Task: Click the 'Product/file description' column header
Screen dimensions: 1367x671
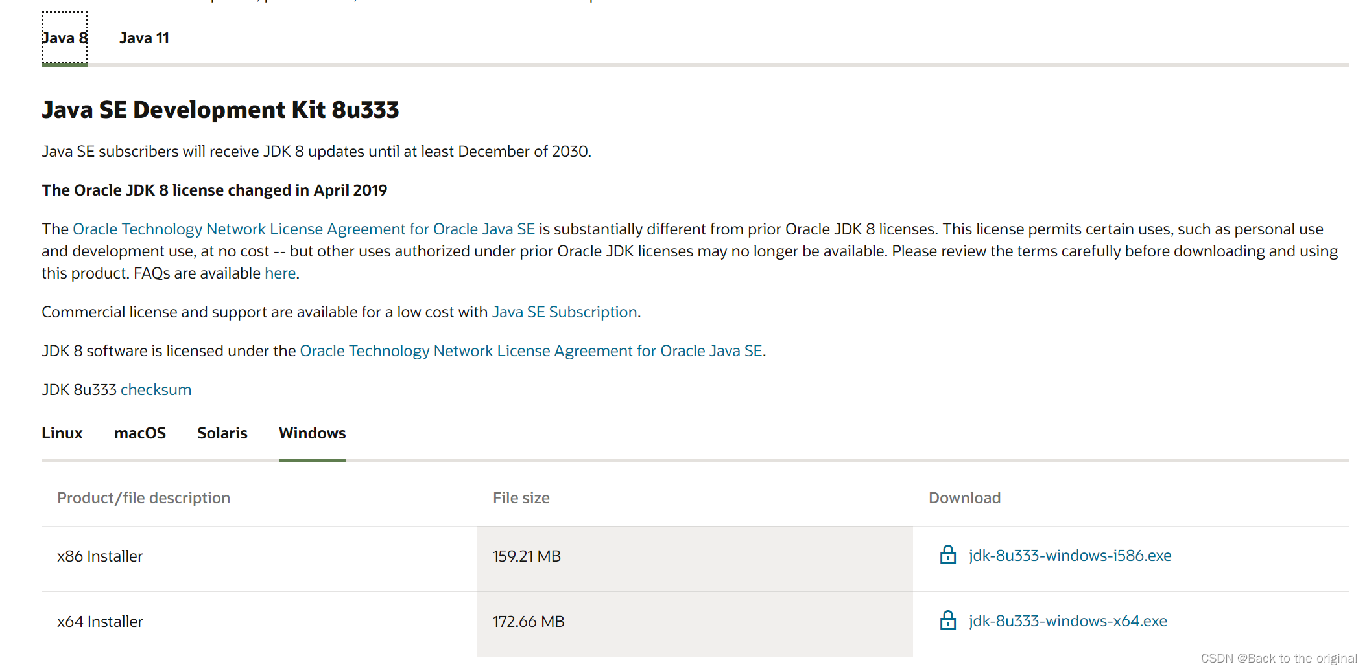Action: (143, 498)
